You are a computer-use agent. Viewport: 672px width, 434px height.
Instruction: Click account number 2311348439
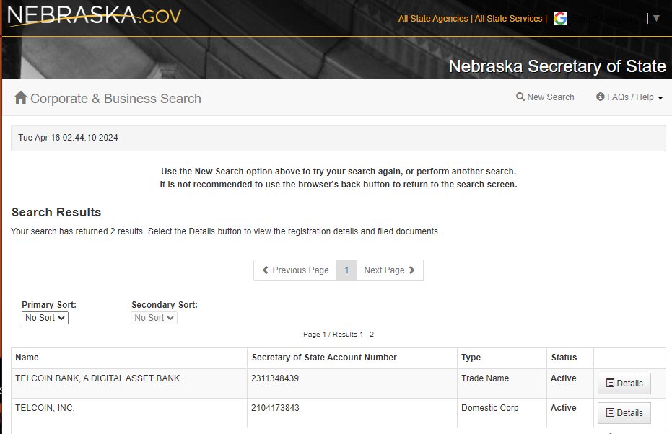275,378
